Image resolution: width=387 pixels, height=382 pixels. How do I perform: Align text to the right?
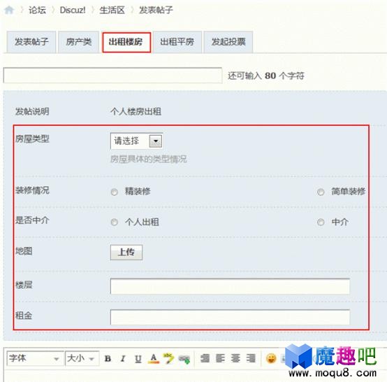pyautogui.click(x=251, y=358)
